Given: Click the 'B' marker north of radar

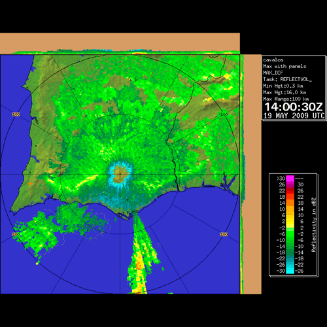Looking at the screenshot, I should [135, 80].
